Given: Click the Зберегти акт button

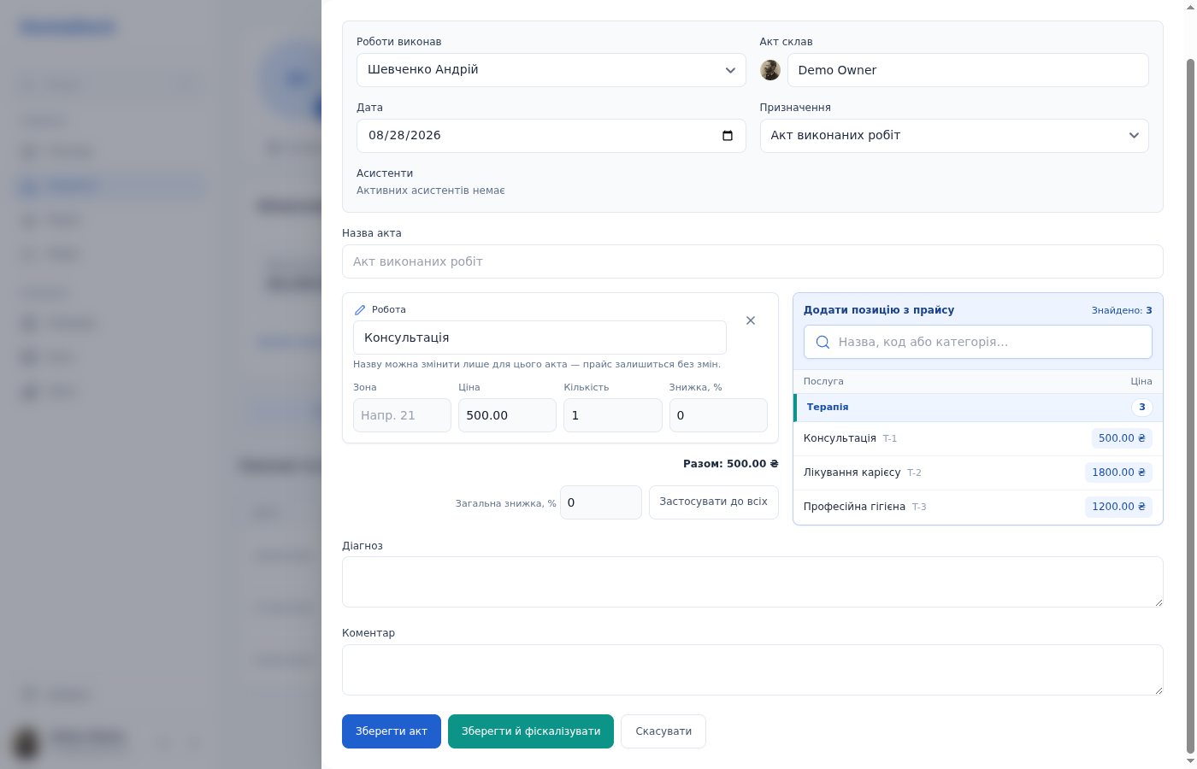Looking at the screenshot, I should pos(392,731).
